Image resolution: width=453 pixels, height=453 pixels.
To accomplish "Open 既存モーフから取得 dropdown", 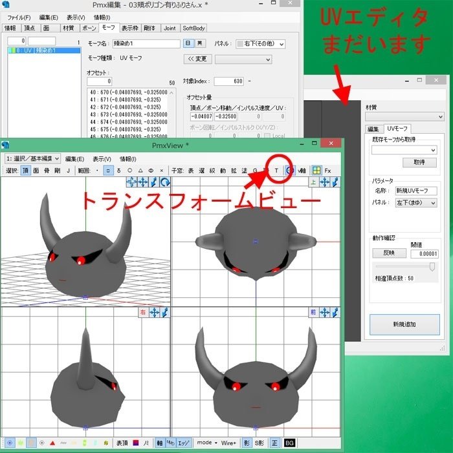I will pyautogui.click(x=404, y=150).
